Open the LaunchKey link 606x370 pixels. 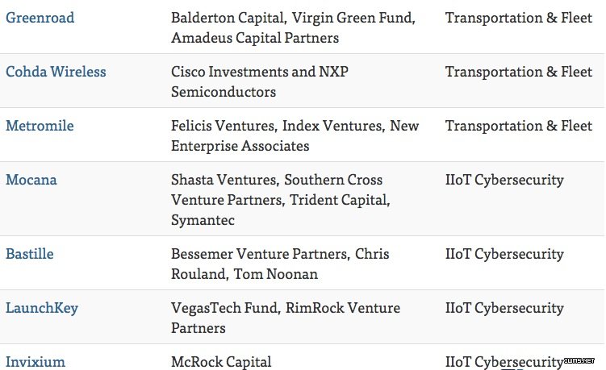[x=42, y=308]
